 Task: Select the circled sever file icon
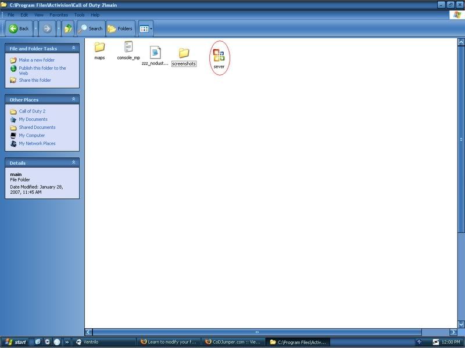pos(219,55)
